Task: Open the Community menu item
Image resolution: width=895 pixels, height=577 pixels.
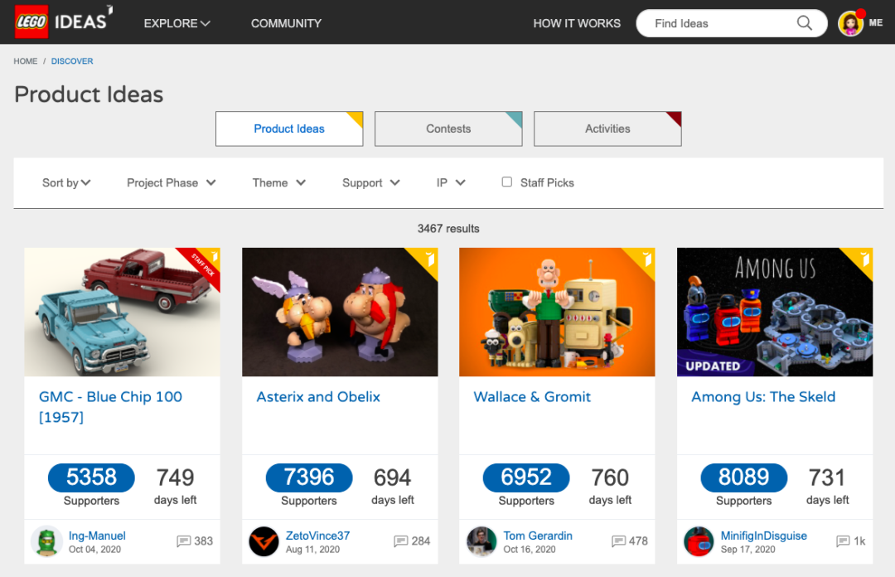Action: click(x=286, y=23)
